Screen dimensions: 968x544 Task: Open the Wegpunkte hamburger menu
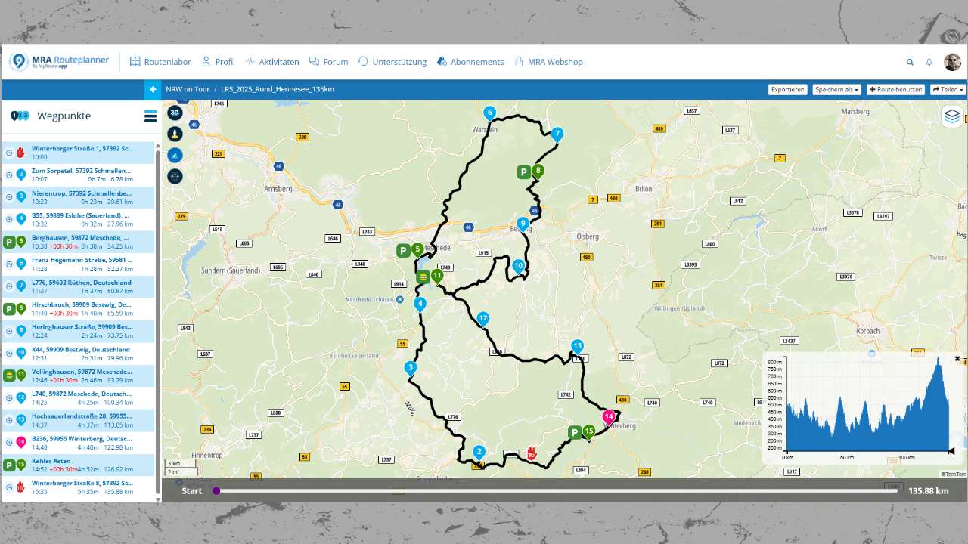(x=150, y=116)
